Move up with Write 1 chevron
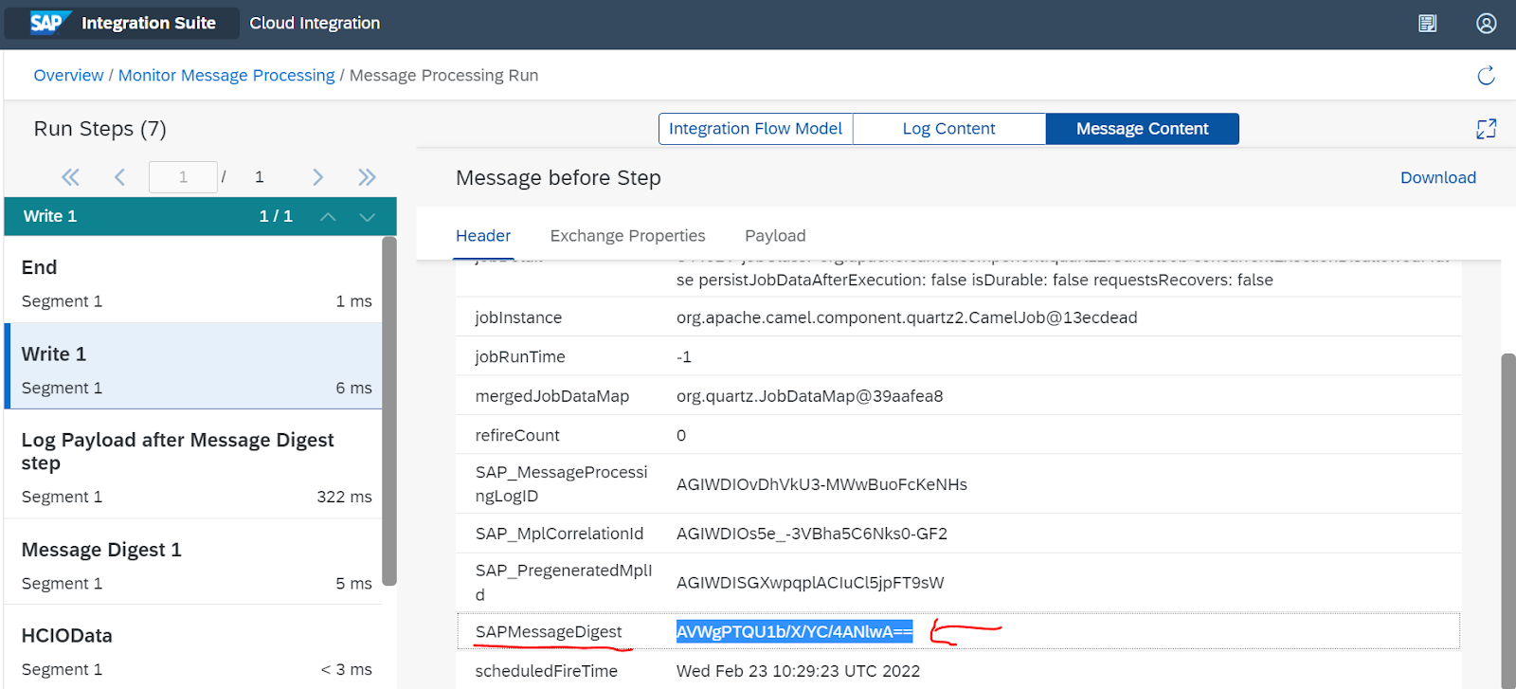1516x689 pixels. pyautogui.click(x=328, y=217)
